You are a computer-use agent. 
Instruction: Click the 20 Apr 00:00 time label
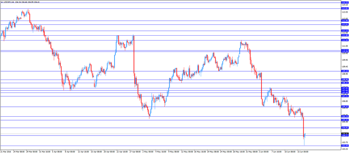(109, 152)
